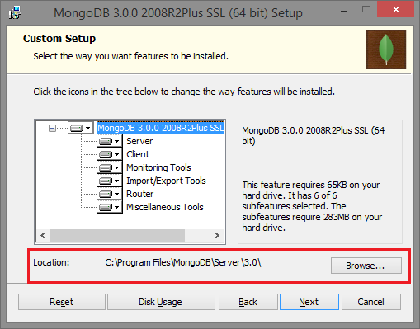This screenshot has height=329, width=420.
Task: Click the feature tree's right scroll arrow
Action: click(x=217, y=236)
